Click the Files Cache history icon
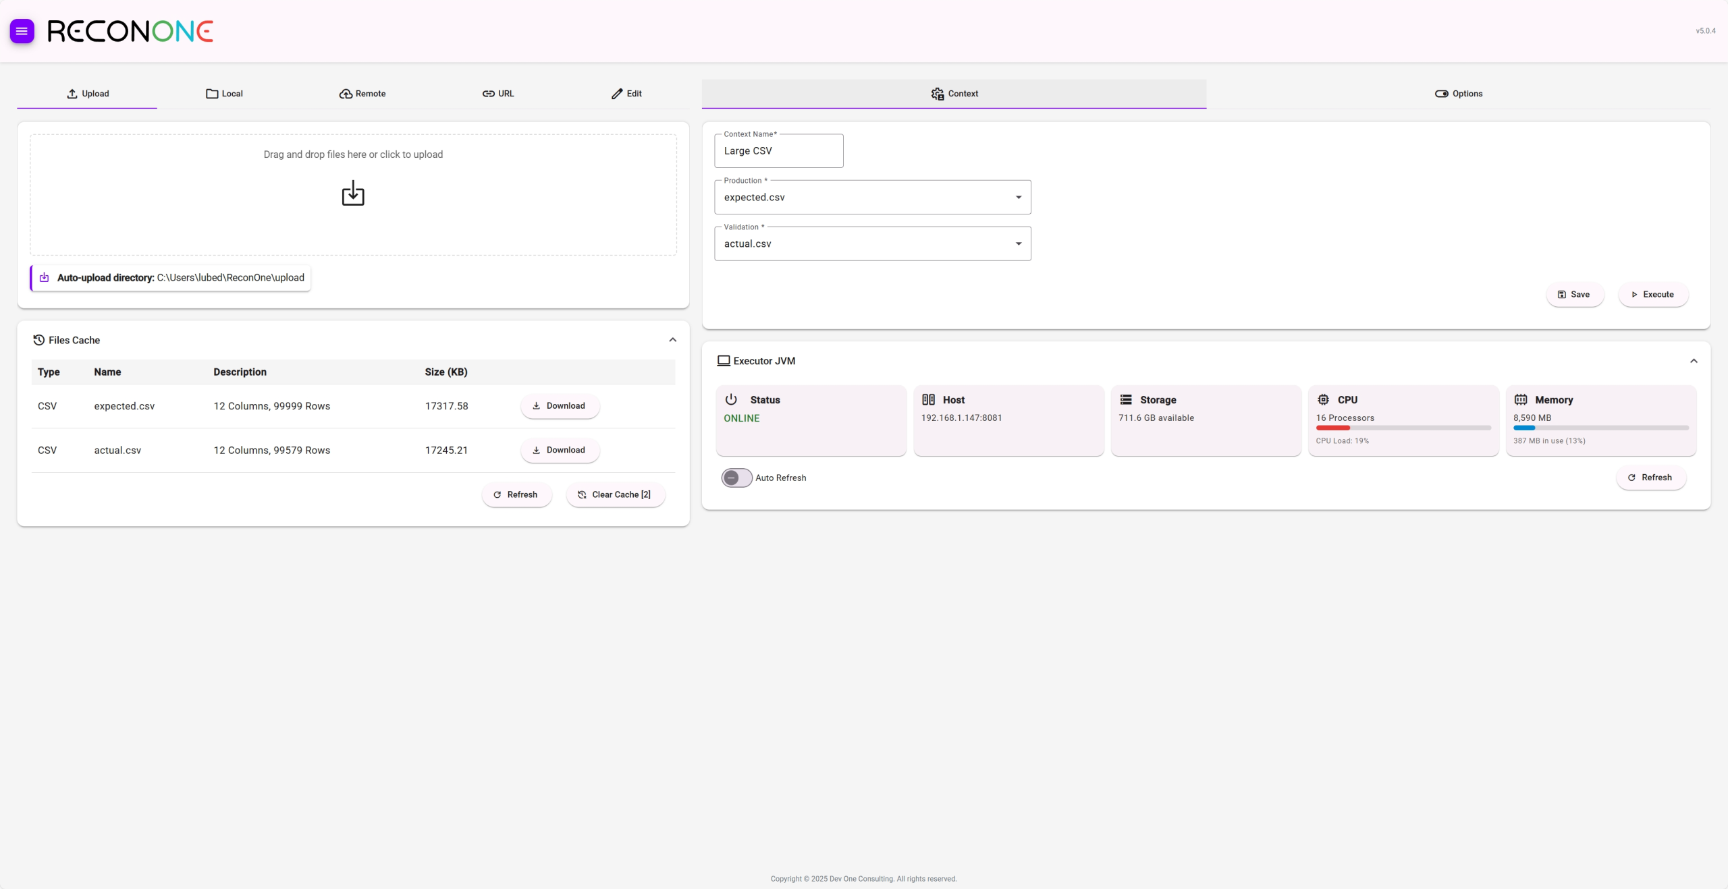The image size is (1728, 889). [x=39, y=340]
